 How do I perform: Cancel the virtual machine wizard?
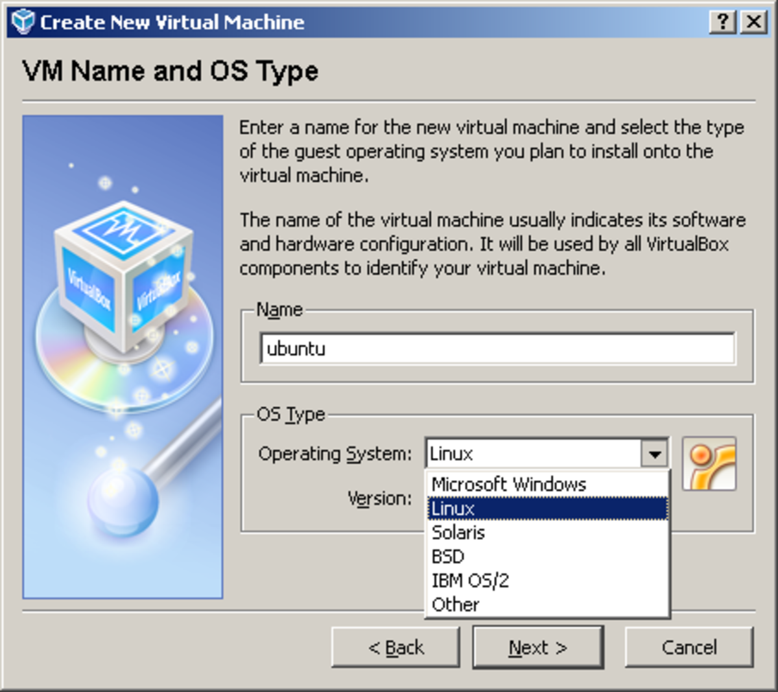coord(689,647)
